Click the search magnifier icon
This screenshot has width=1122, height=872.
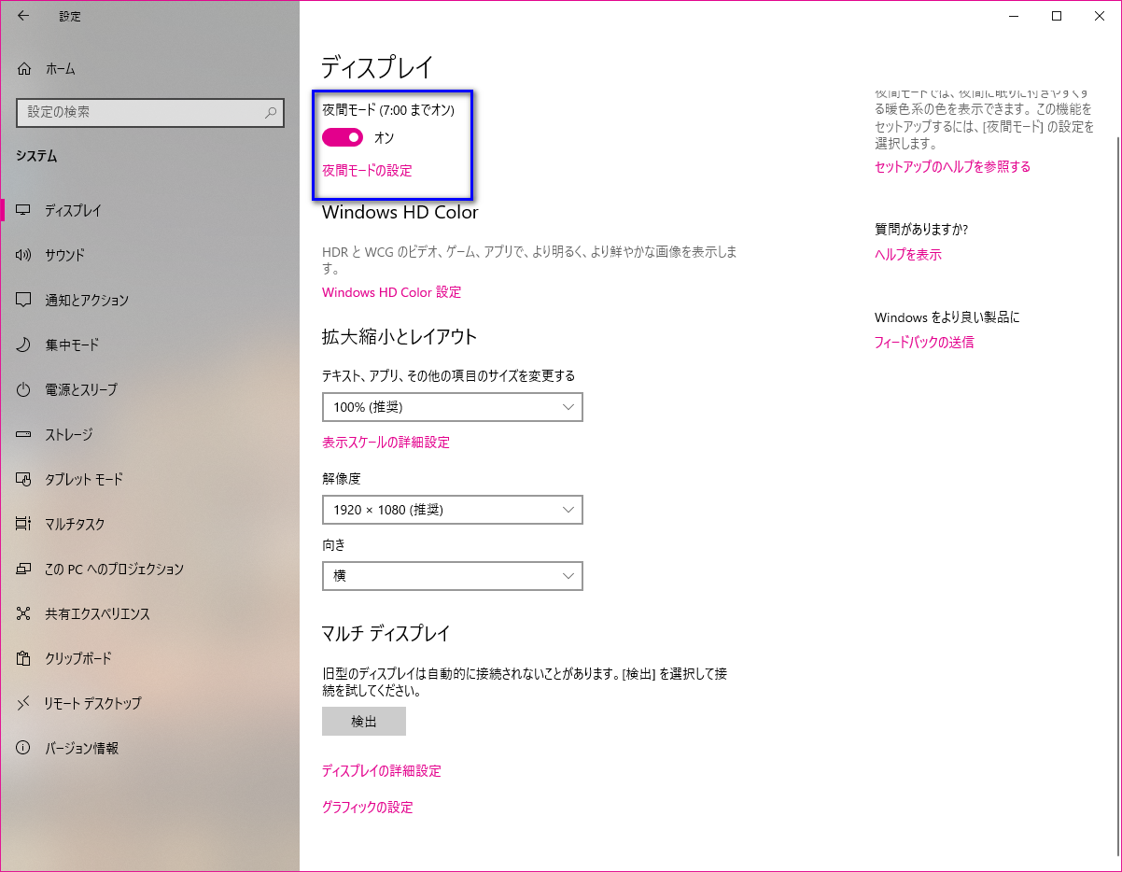pos(271,112)
